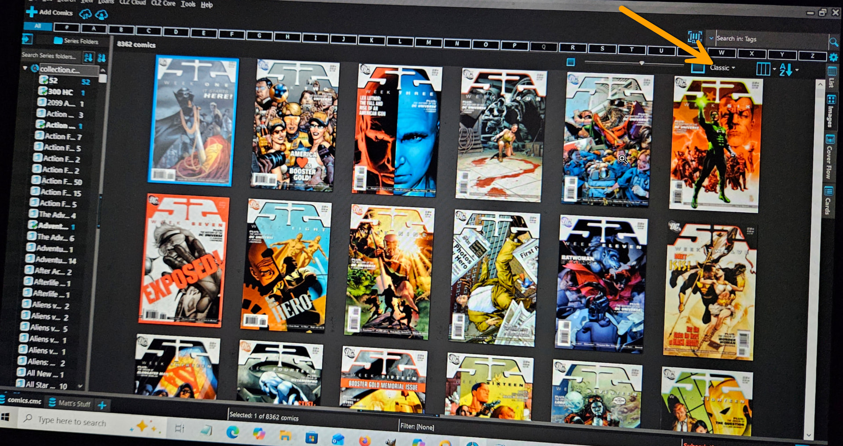Screen dimensions: 843x446
Task: Adjust the cover thumbnail size slider
Action: 641,63
